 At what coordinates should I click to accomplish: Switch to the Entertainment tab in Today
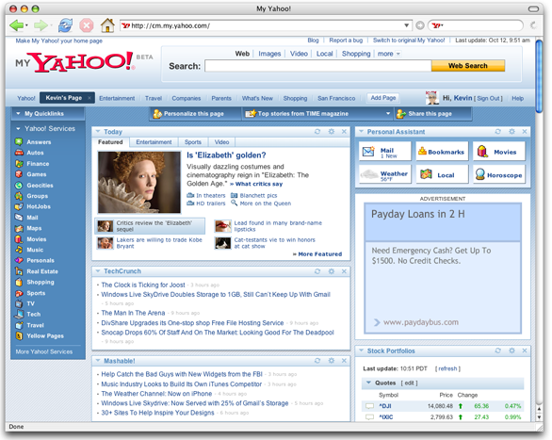tap(154, 142)
